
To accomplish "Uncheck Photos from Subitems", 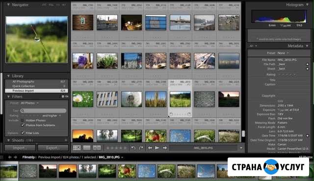I will [23, 125].
